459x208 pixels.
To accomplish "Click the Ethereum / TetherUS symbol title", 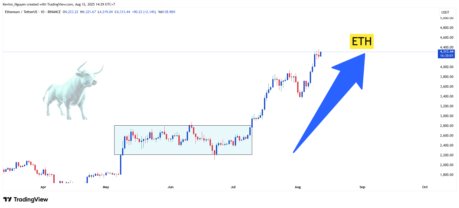I will tap(21, 12).
